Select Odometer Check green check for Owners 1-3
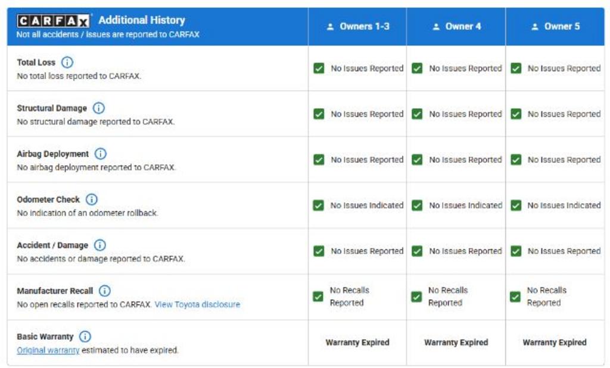This screenshot has height=368, width=610. pos(318,205)
